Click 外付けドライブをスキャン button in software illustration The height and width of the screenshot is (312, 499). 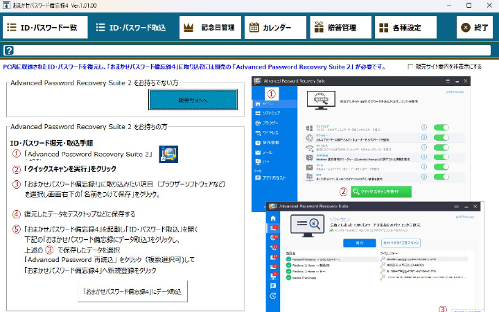click(401, 243)
